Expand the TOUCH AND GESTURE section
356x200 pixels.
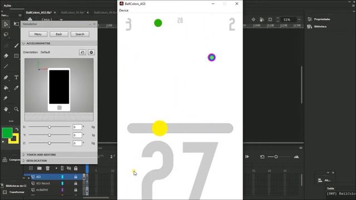pyautogui.click(x=23, y=154)
